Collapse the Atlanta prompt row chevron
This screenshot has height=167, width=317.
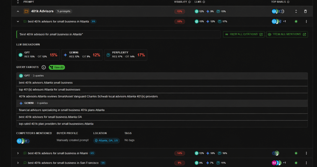(x=18, y=21)
